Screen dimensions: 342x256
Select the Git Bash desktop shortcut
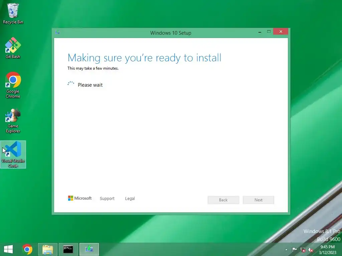click(x=13, y=48)
